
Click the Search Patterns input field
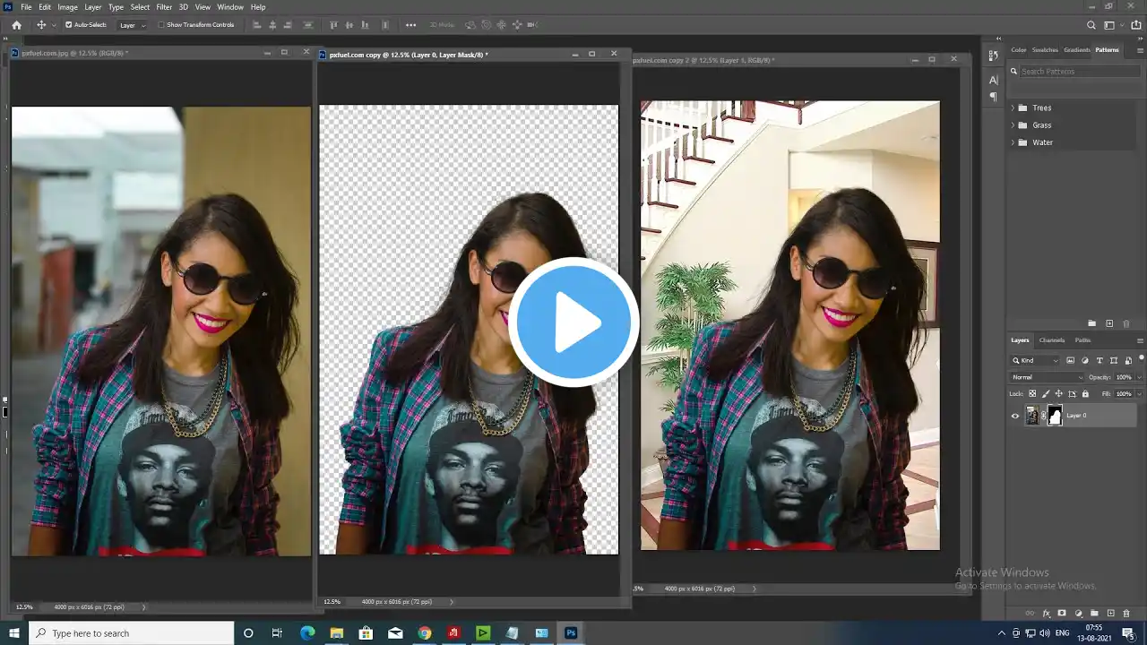coord(1078,72)
